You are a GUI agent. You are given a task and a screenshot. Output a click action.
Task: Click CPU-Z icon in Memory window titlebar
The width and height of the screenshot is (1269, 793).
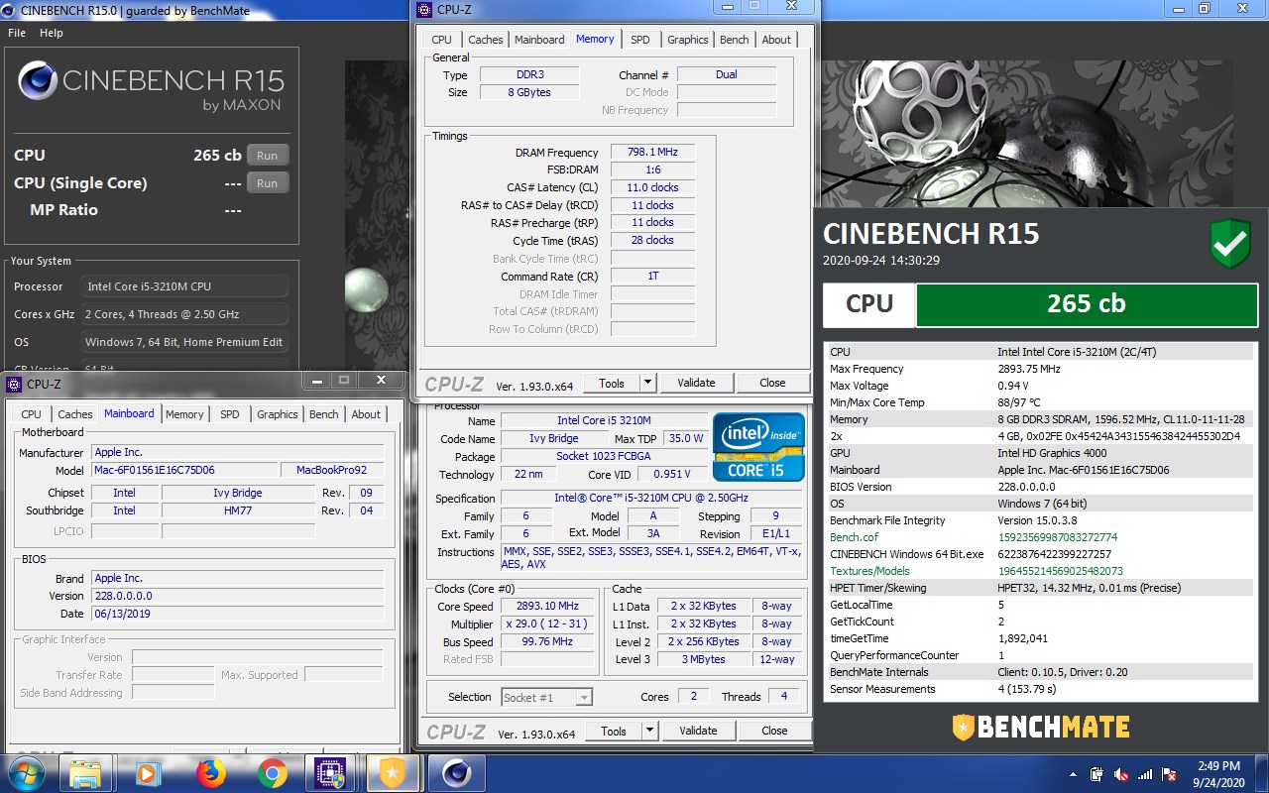click(x=425, y=10)
